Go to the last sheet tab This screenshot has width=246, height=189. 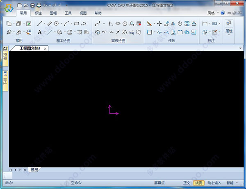pos(25,170)
